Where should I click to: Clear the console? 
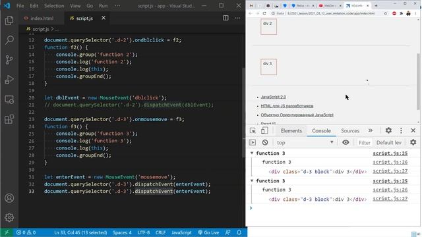point(265,142)
